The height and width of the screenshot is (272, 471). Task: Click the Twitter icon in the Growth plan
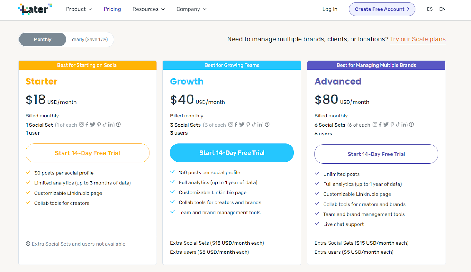[x=242, y=125]
